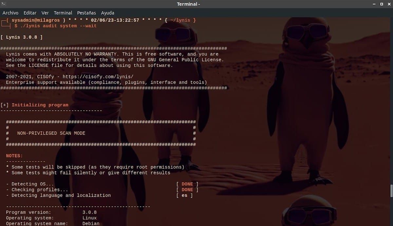The height and width of the screenshot is (226, 393).
Task: Click the https://cisofy.com/lynis/ URL
Action: pyautogui.click(x=98, y=77)
